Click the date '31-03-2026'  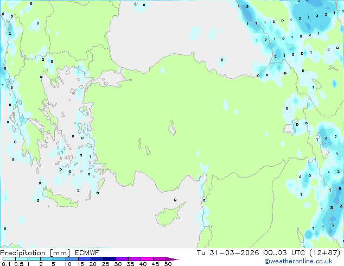234,253
